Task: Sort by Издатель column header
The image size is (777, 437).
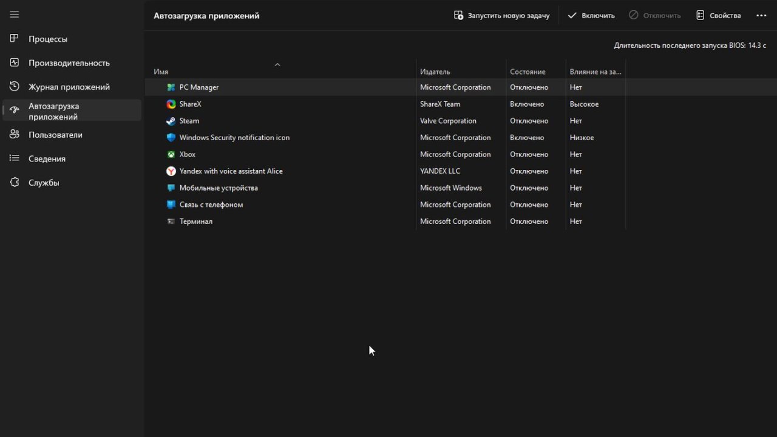Action: (435, 72)
